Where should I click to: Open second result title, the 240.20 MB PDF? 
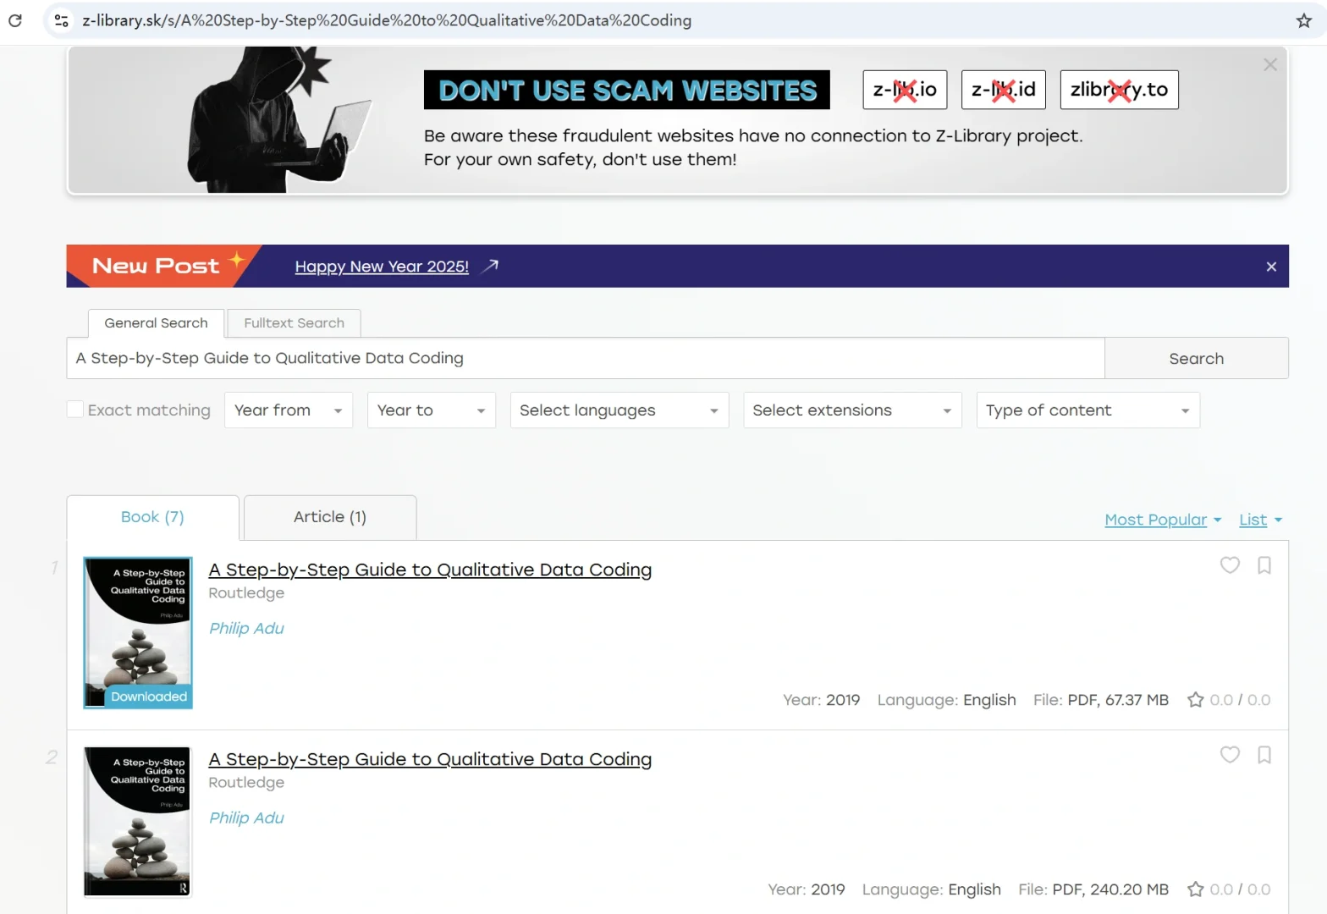(430, 759)
